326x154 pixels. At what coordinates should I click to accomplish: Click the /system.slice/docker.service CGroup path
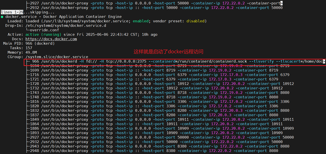pos(57,57)
